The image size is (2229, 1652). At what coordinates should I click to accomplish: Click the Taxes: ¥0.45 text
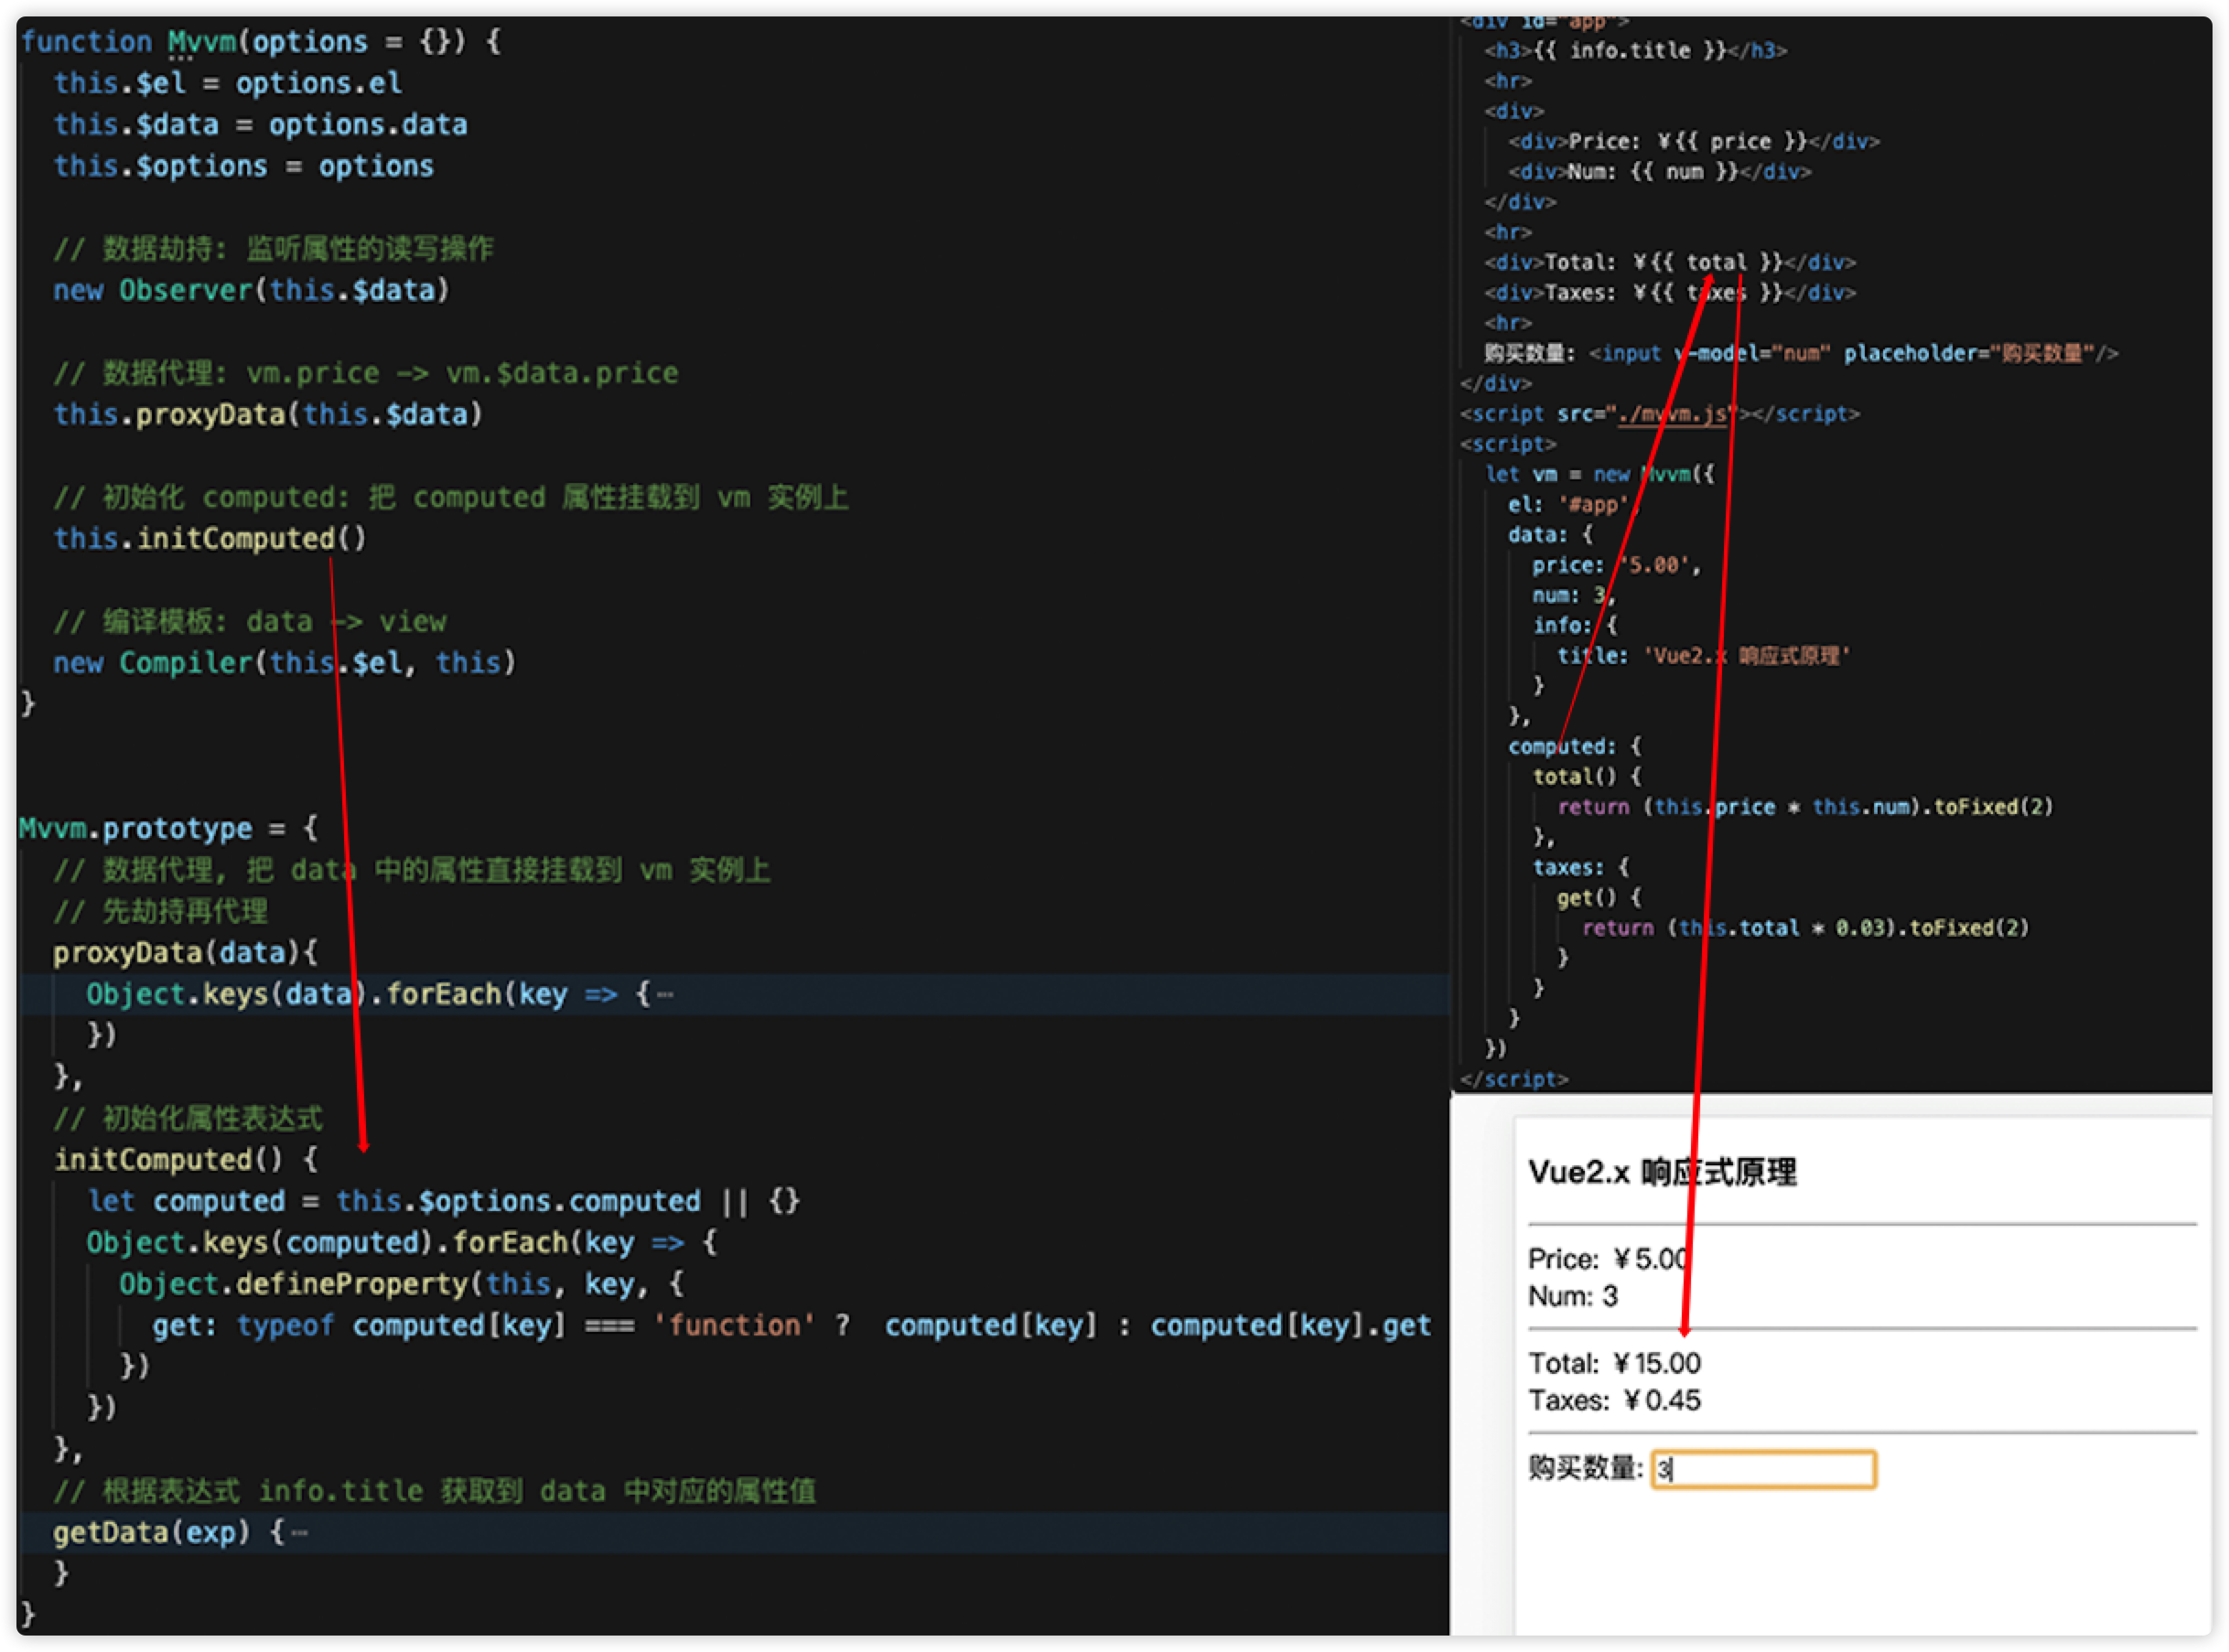coord(1614,1400)
